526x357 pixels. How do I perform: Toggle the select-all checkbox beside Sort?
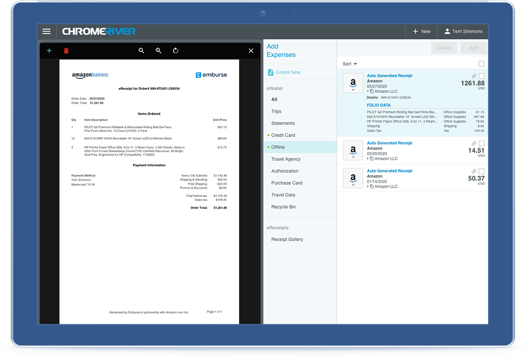click(x=482, y=64)
